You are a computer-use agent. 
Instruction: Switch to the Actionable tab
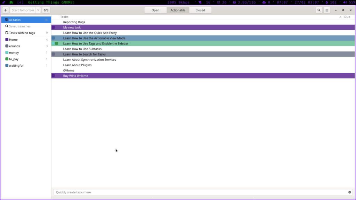pyautogui.click(x=178, y=10)
